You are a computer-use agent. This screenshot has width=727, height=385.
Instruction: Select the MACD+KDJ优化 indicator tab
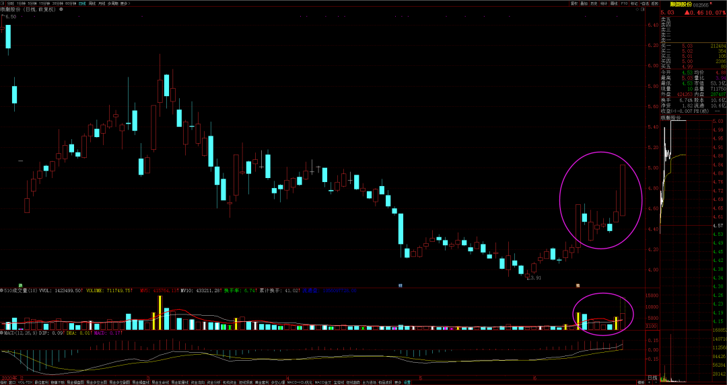tap(299, 383)
